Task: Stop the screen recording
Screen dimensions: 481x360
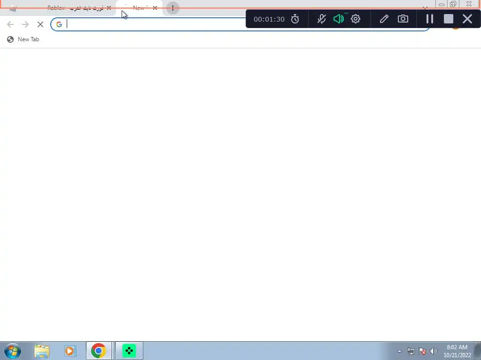Action: [449, 19]
